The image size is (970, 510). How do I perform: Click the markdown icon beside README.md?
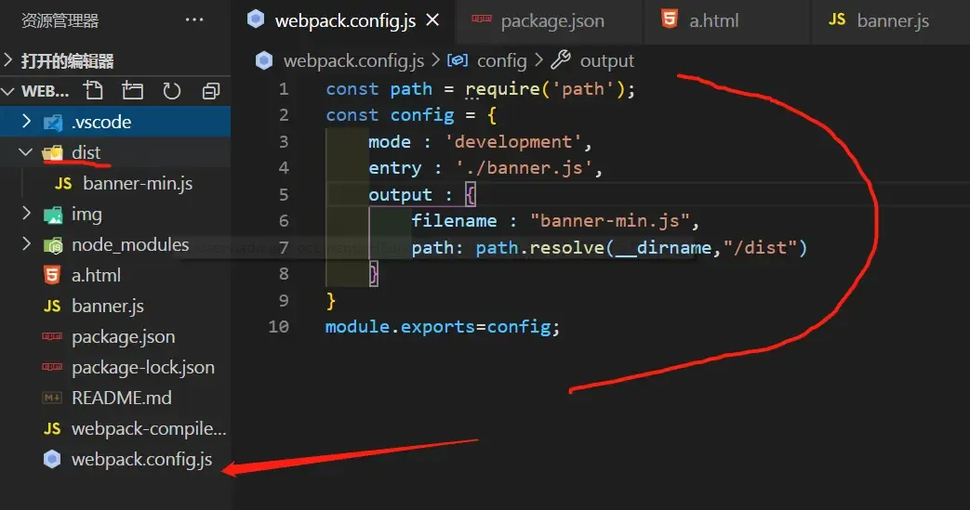click(52, 398)
